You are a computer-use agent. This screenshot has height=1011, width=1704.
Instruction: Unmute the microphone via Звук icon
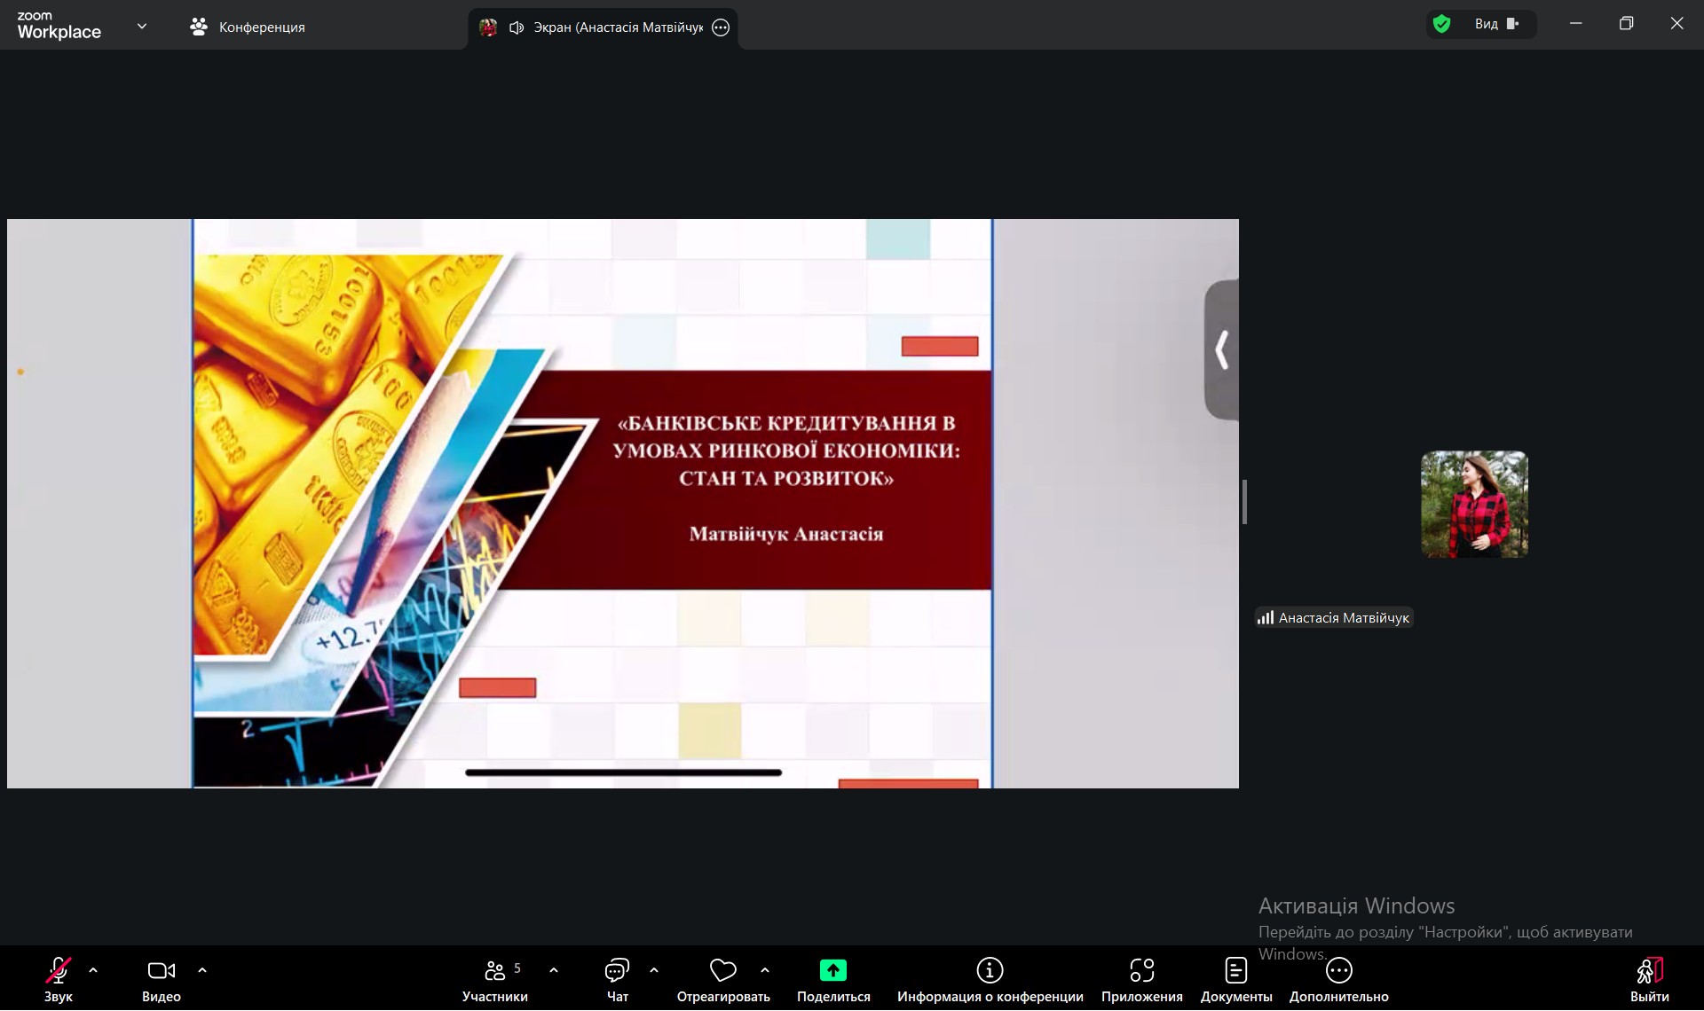[x=59, y=971]
